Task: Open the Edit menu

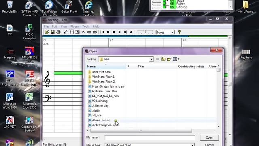Action: [55, 26]
